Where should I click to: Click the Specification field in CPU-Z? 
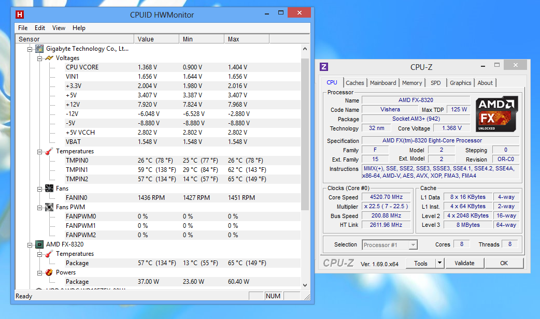[x=440, y=140]
